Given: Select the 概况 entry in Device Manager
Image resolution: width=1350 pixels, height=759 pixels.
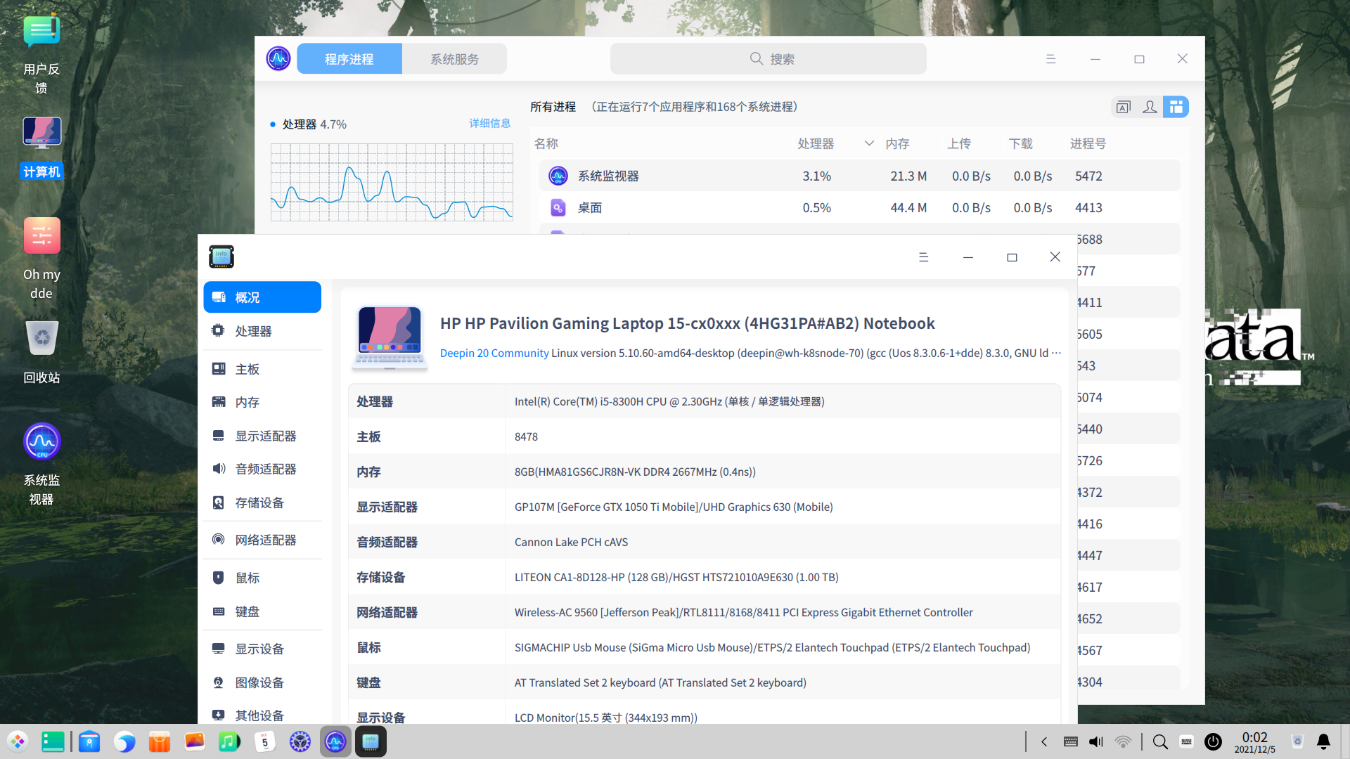Looking at the screenshot, I should click(262, 297).
